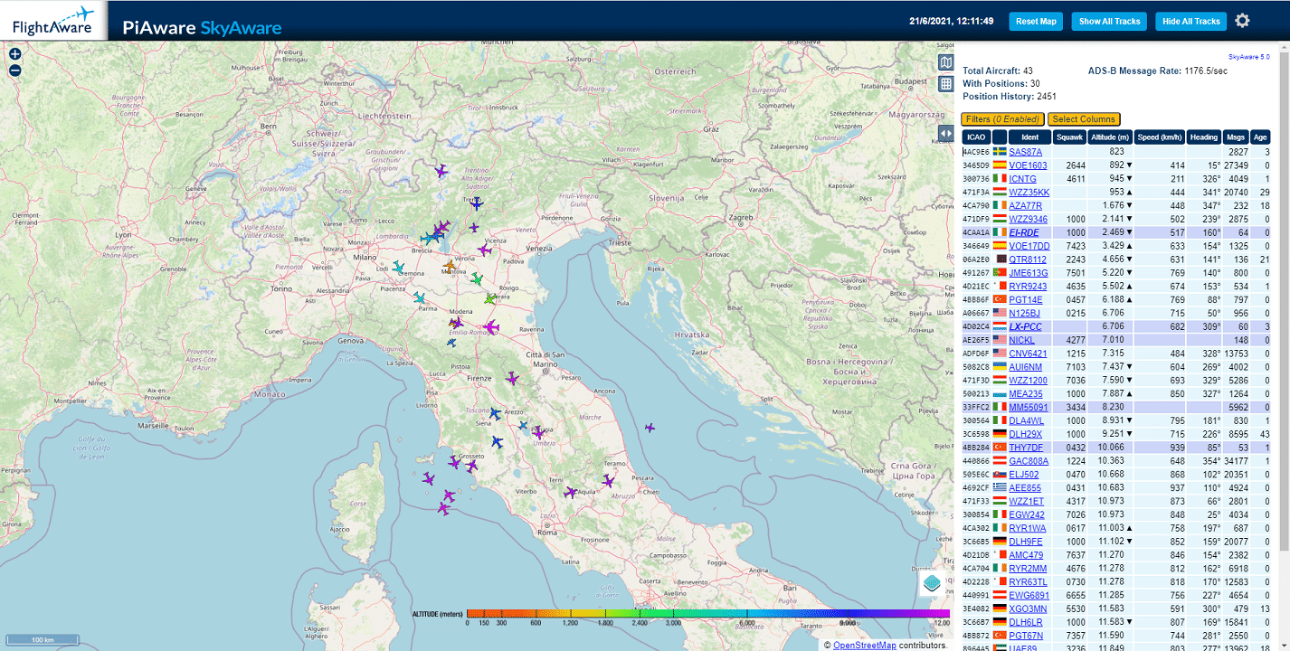The height and width of the screenshot is (651, 1290).
Task: Click Greek flag in AEE855 row
Action: click(x=1000, y=488)
